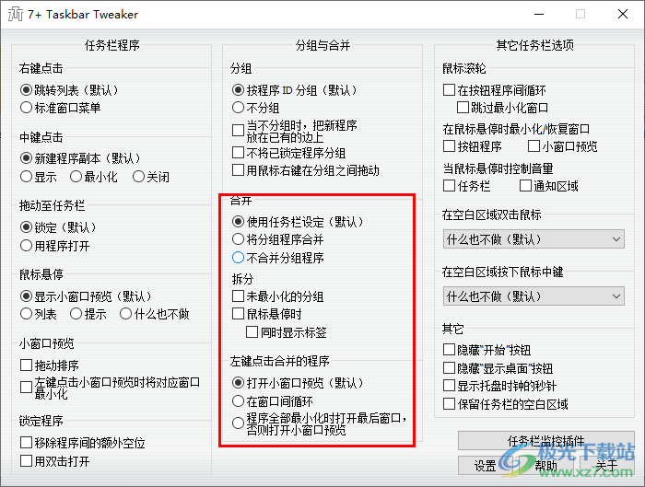Enable 通知区域 volume control checkbox
645x487 pixels.
pos(525,186)
